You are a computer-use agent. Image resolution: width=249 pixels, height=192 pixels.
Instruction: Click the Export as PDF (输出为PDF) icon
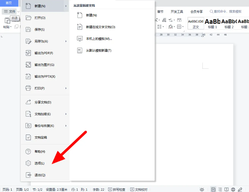click(x=29, y=53)
